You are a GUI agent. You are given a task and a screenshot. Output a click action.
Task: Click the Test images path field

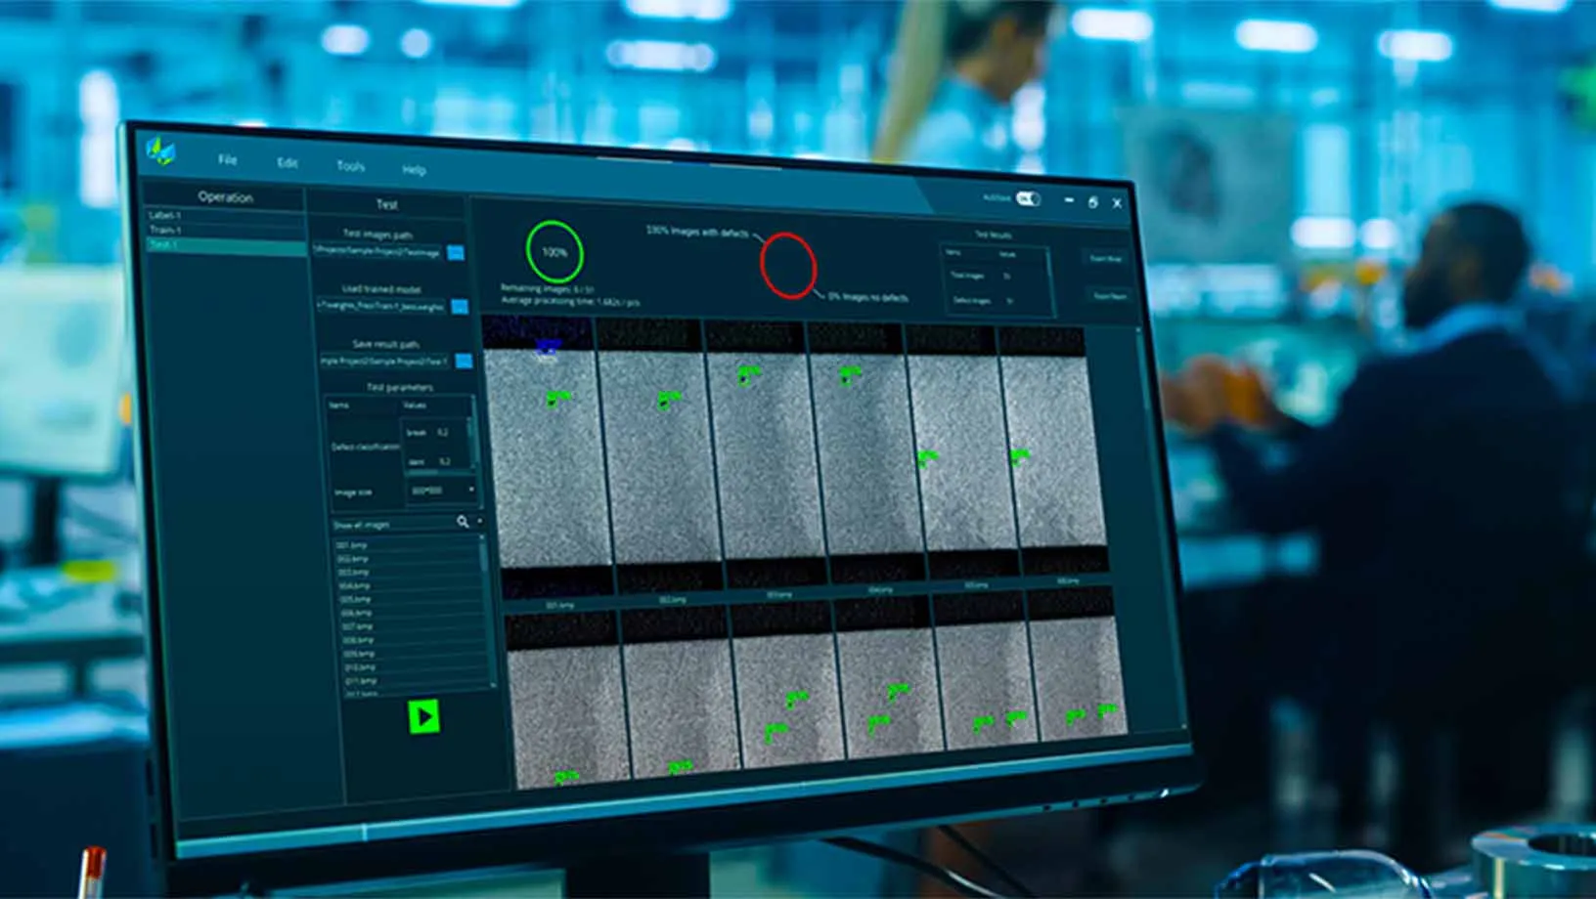(x=378, y=251)
